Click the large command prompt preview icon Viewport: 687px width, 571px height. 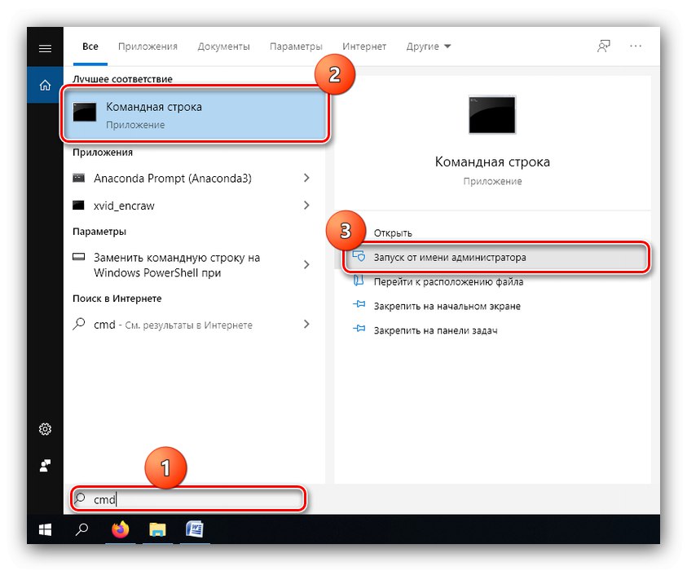tap(492, 114)
